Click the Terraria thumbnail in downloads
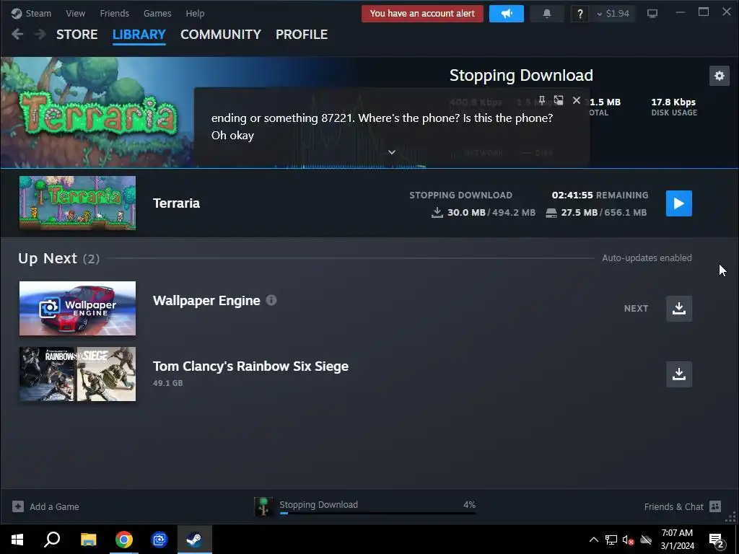 77,203
